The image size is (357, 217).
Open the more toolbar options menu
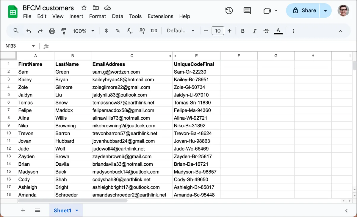click(293, 31)
